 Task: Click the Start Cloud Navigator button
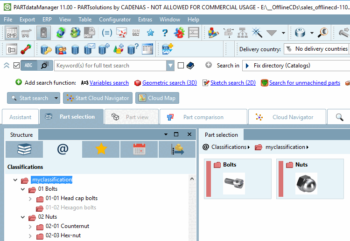[98, 98]
